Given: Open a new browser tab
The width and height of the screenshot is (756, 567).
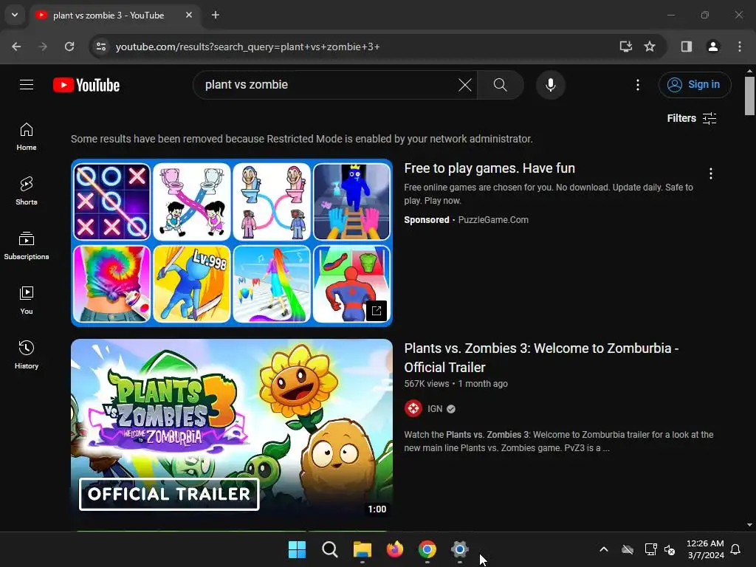Looking at the screenshot, I should (216, 15).
